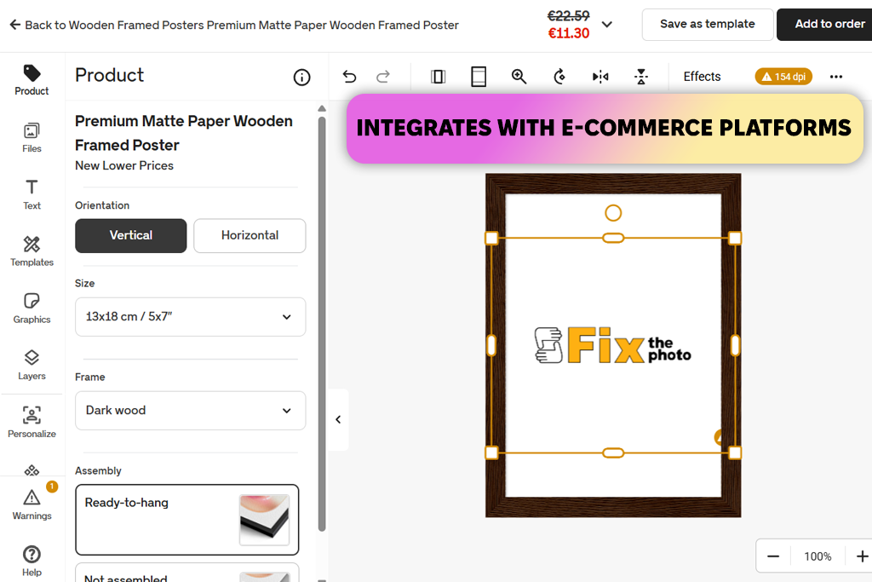Zoom out with the minus button
Screen dimensions: 872x582
pyautogui.click(x=773, y=556)
